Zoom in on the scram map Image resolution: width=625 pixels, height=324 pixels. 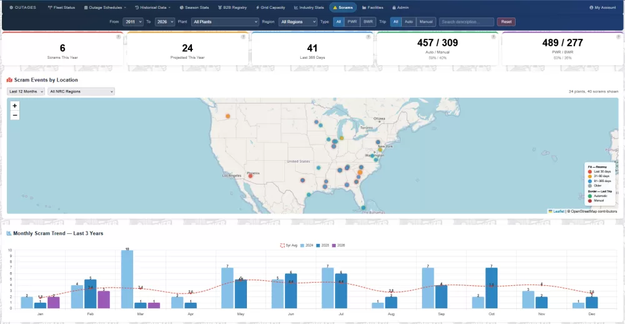(15, 106)
